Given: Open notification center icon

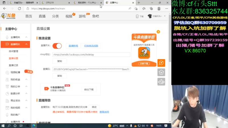Looking at the screenshot, I should [166, 126].
